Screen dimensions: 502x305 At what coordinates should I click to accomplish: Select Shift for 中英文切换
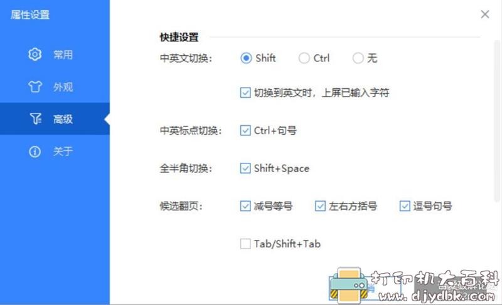tap(246, 58)
